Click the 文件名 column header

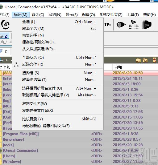tap(5, 67)
